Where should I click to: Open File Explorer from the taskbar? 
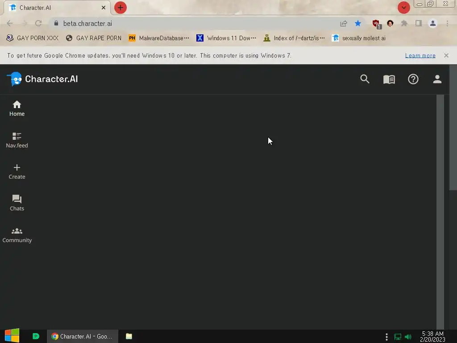pyautogui.click(x=129, y=336)
